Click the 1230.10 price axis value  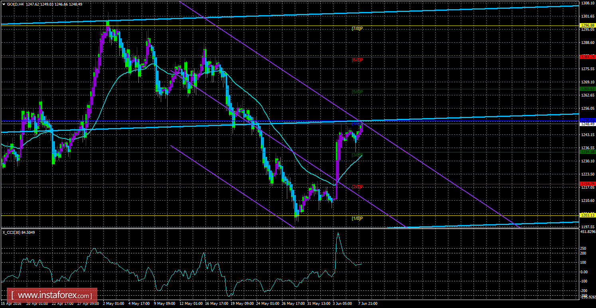[588, 161]
